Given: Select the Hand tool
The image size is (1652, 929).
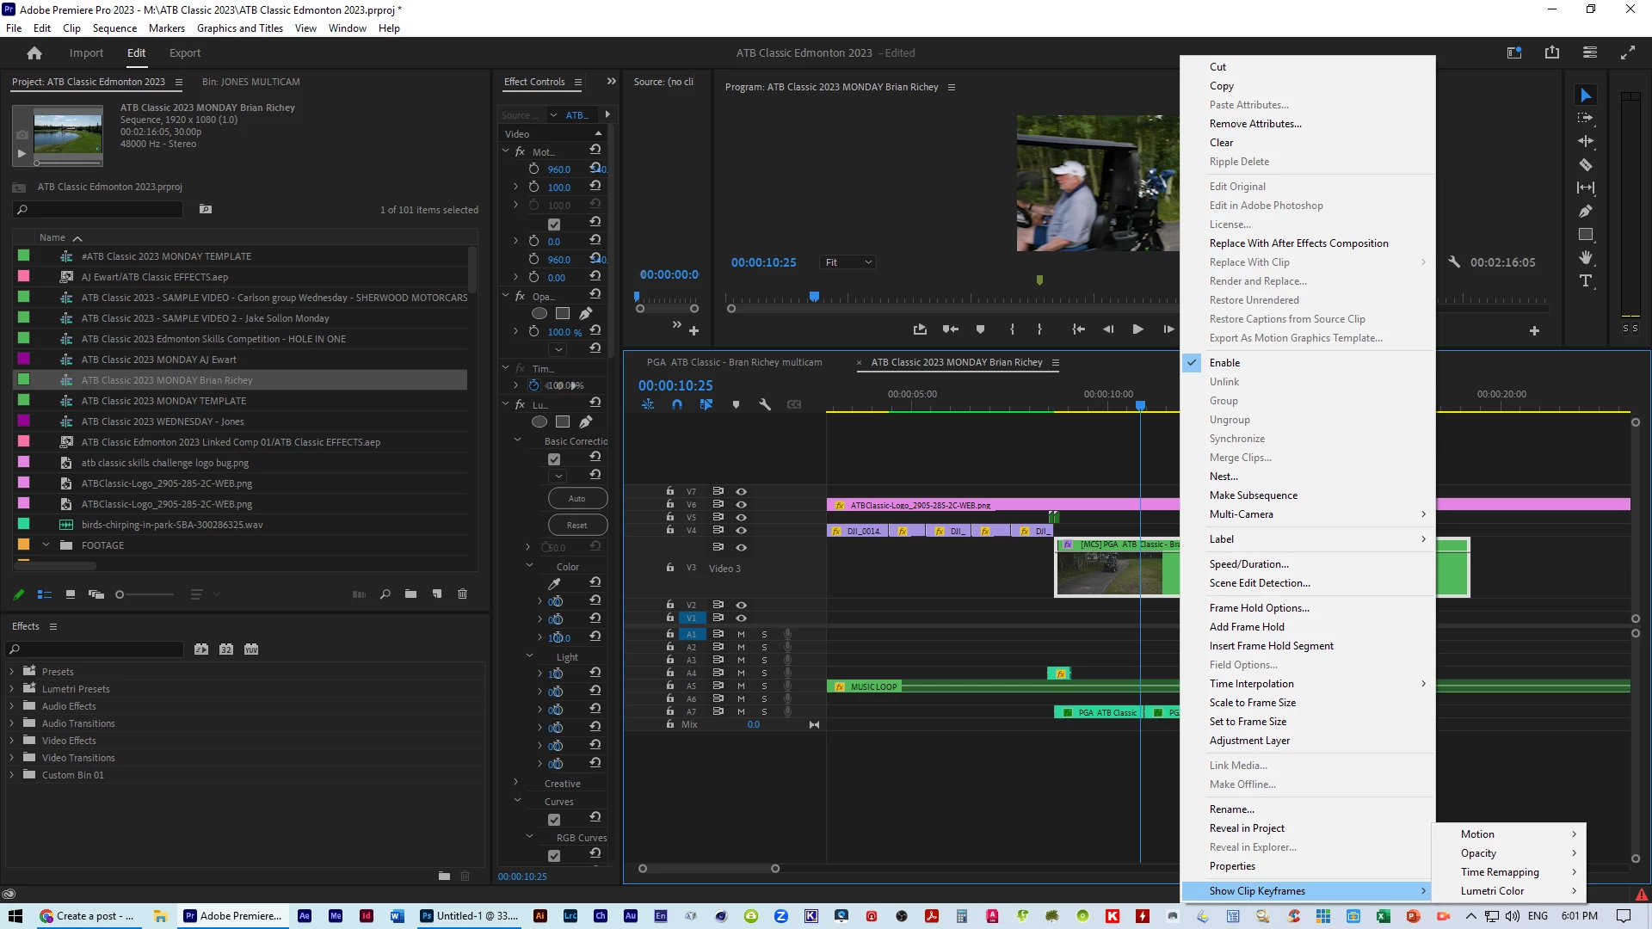Looking at the screenshot, I should pos(1586,258).
